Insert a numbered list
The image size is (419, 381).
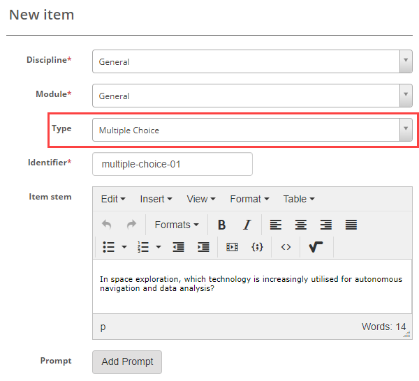144,247
